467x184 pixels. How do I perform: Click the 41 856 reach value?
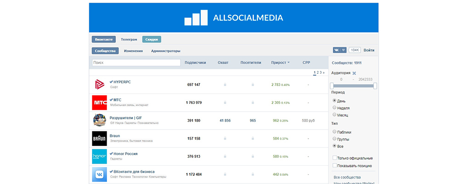pyautogui.click(x=225, y=120)
